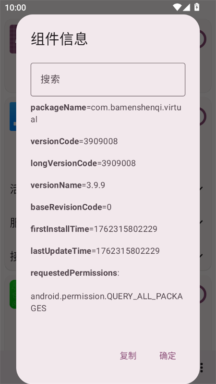
Task: Tap the cellular signal icon
Action: coord(186,7)
